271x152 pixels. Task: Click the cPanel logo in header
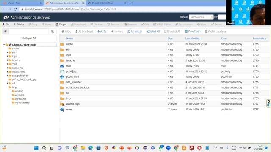[x=6, y=17]
